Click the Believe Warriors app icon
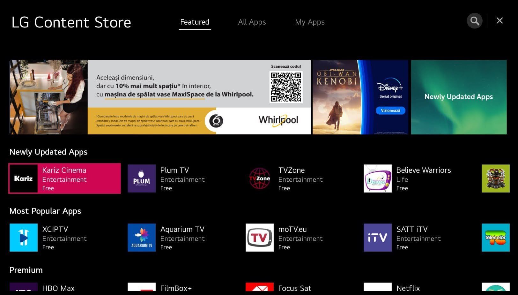Screen dimensions: 518x295 pos(377,178)
